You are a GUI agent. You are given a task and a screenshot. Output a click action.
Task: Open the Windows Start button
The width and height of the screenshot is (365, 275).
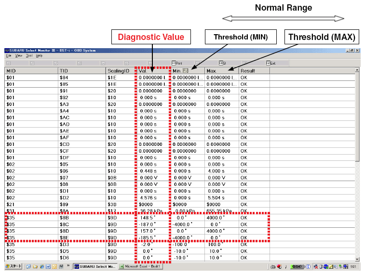[x=13, y=266]
